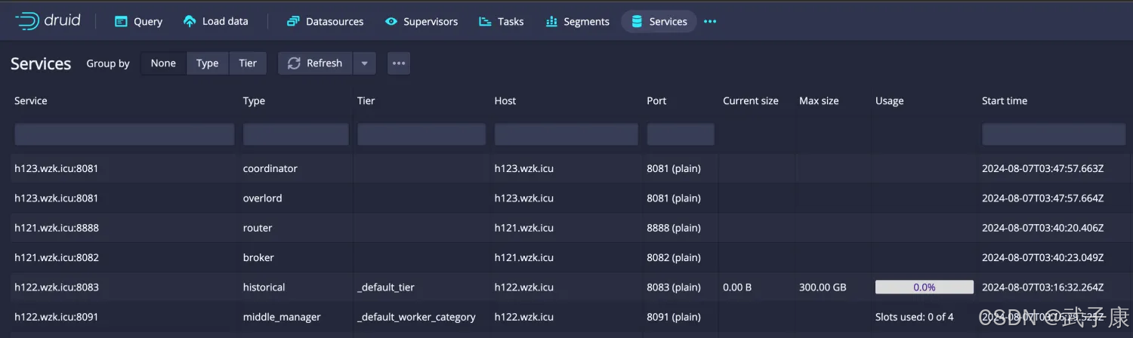Open Datasources via its icon

(x=293, y=22)
